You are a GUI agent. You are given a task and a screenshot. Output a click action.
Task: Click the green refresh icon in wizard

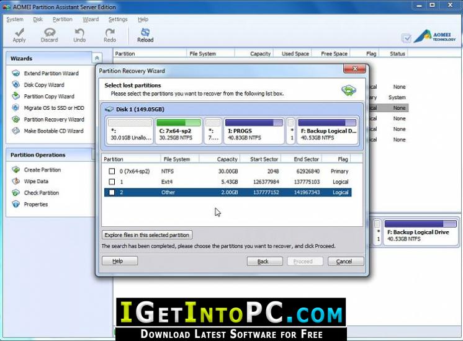pyautogui.click(x=349, y=90)
